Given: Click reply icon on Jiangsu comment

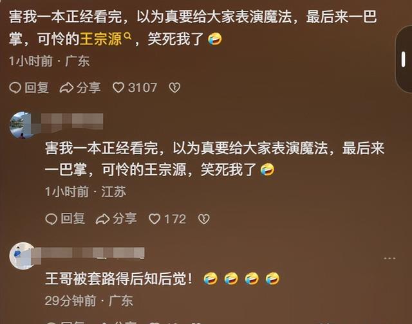Looking at the screenshot, I should click(51, 219).
